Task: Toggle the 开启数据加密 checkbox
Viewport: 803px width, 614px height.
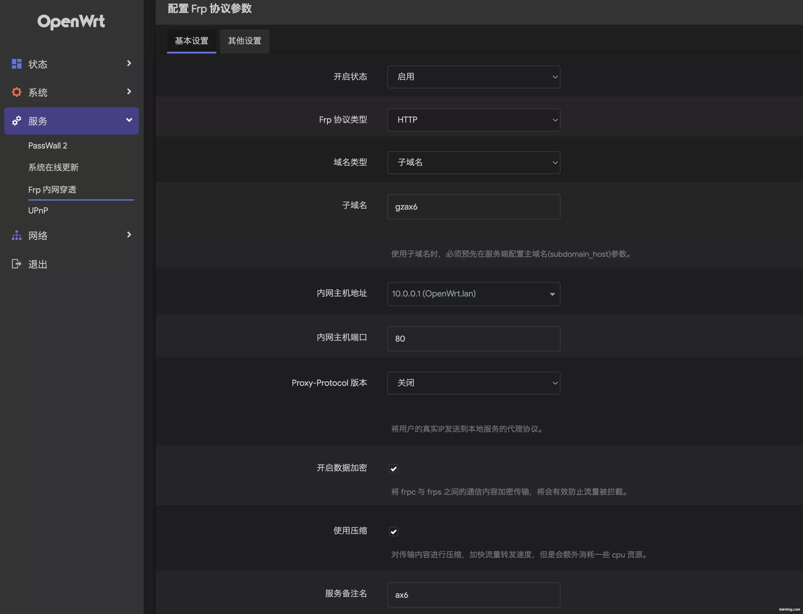Action: tap(393, 468)
